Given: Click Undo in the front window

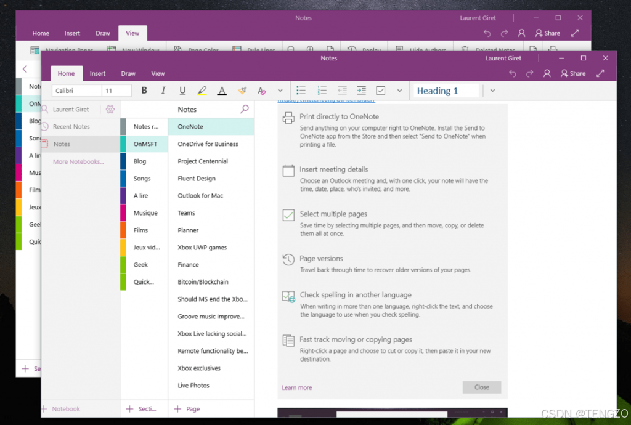Looking at the screenshot, I should 512,73.
